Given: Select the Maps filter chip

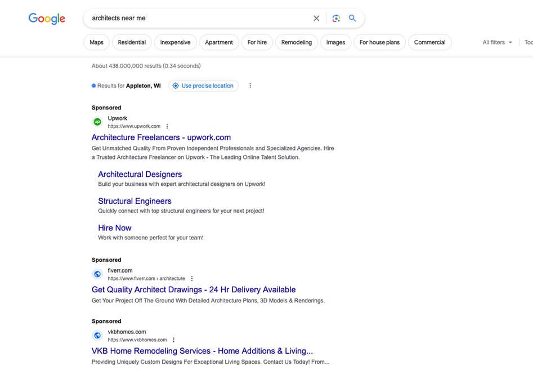Looking at the screenshot, I should click(x=96, y=42).
